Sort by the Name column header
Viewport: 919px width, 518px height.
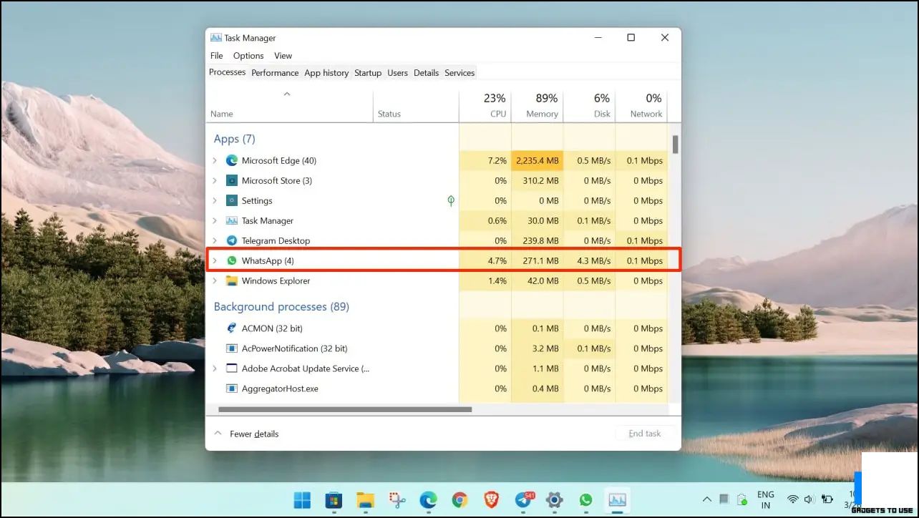[291, 105]
